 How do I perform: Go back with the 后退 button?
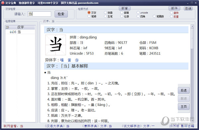pyautogui.click(x=184, y=90)
